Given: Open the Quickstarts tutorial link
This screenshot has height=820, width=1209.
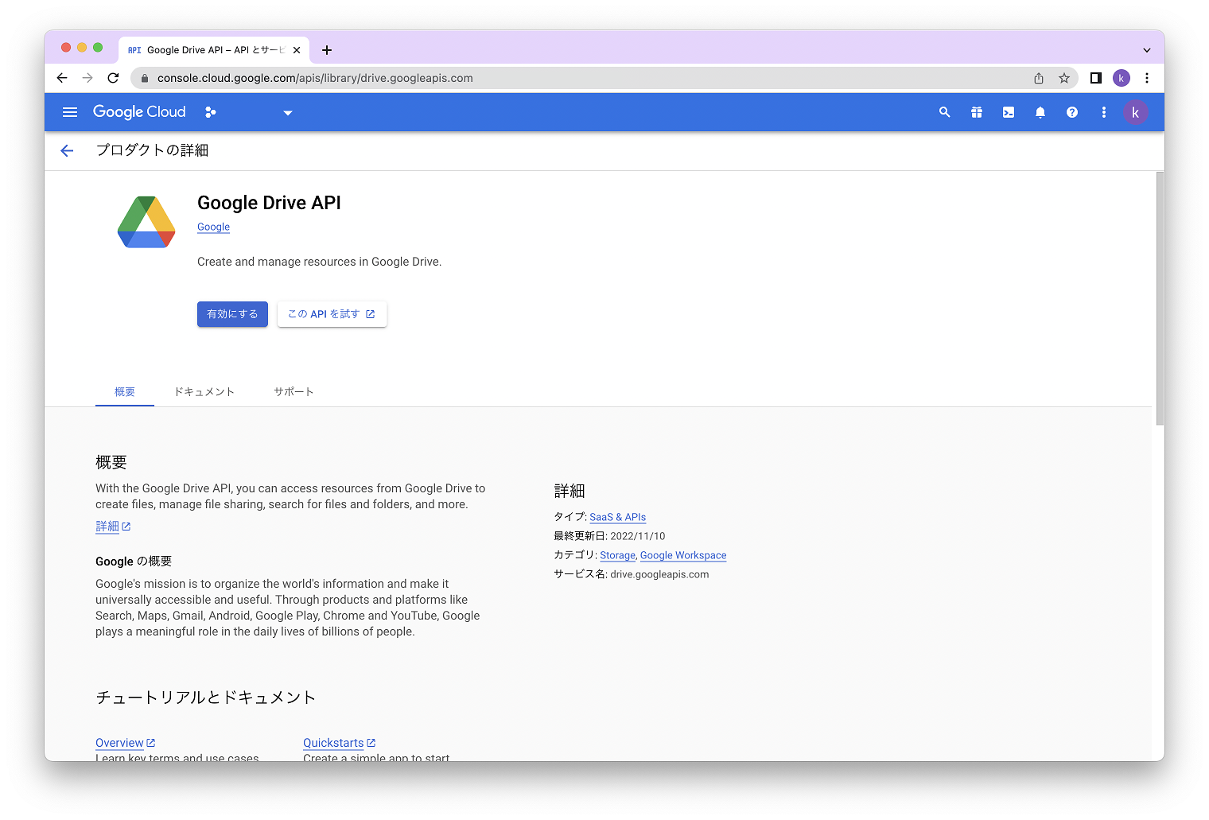Looking at the screenshot, I should (339, 743).
